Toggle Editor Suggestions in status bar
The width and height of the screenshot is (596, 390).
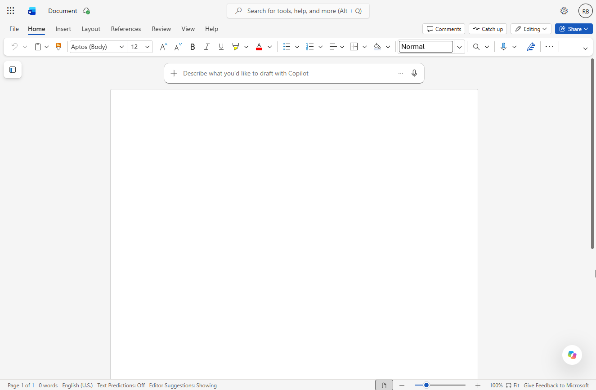click(x=183, y=386)
